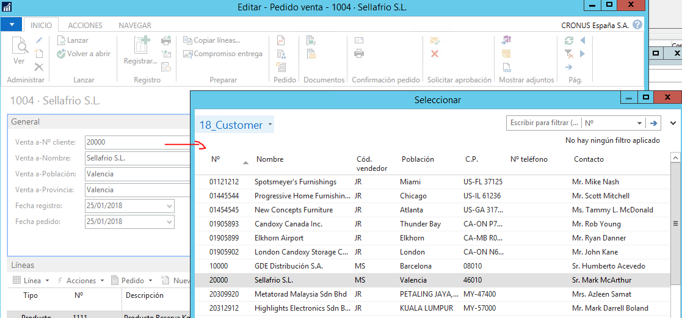Click the blue filter apply arrow button

[653, 123]
